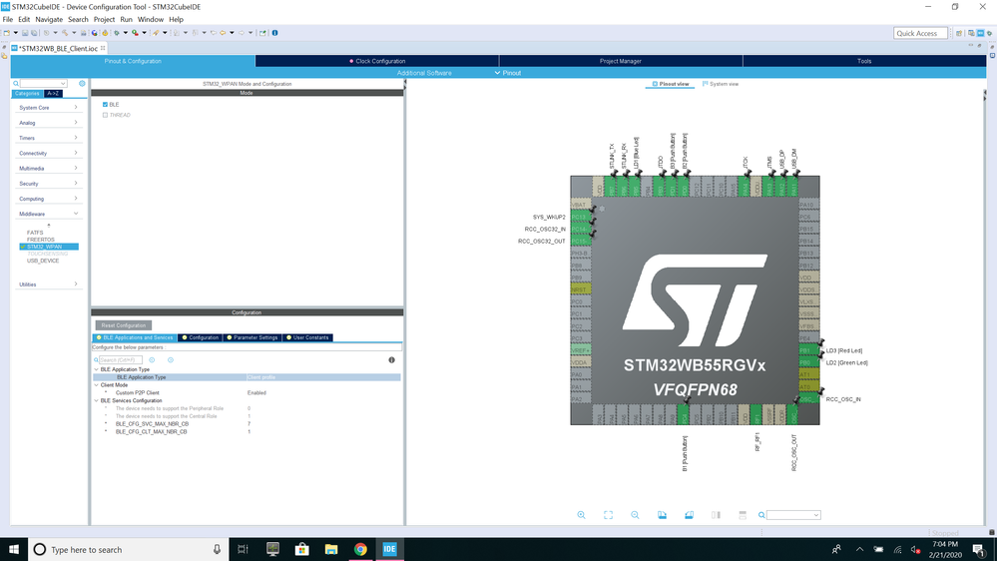This screenshot has height=561, width=997.
Task: Go to the previous search result in parameters
Action: point(152,360)
